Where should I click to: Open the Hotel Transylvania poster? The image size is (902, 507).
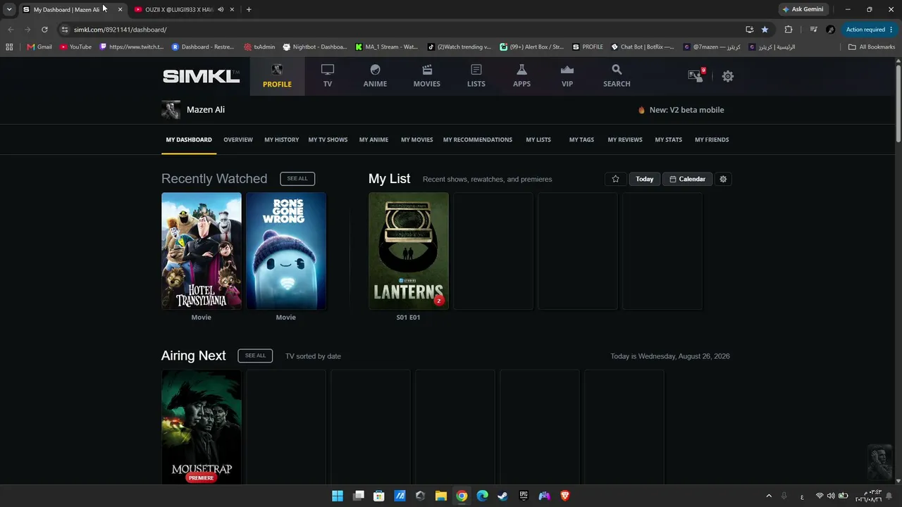202,251
